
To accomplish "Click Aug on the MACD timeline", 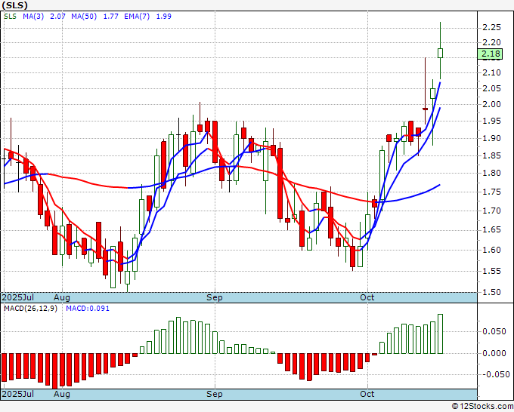I will pyautogui.click(x=62, y=394).
